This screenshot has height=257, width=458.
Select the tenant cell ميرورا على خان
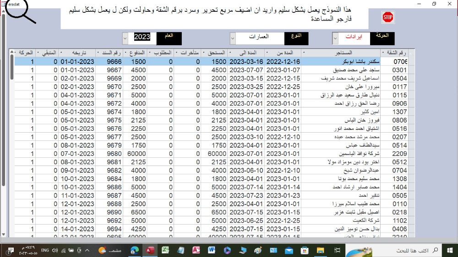click(341, 86)
